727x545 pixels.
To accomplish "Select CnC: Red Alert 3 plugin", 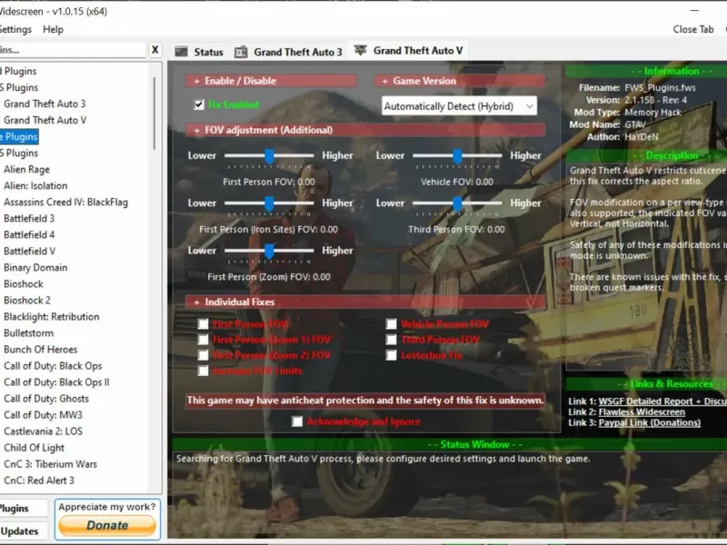I will click(39, 481).
